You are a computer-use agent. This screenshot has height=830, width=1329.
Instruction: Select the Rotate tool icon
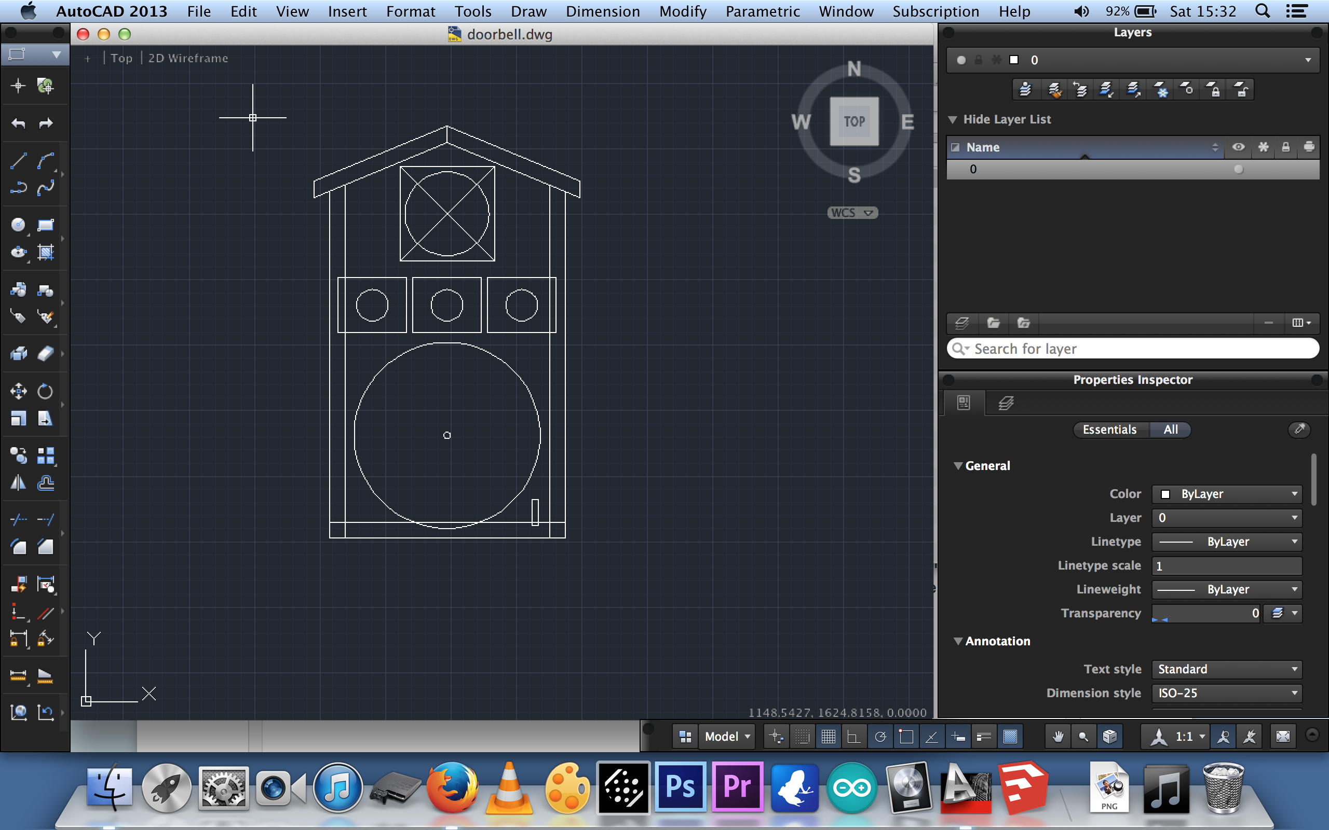coord(45,391)
